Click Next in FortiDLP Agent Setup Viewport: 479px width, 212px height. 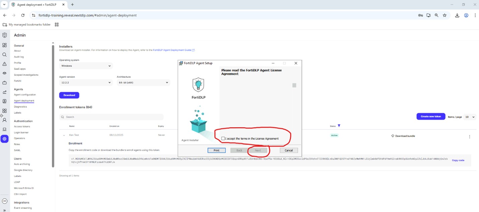pyautogui.click(x=258, y=150)
